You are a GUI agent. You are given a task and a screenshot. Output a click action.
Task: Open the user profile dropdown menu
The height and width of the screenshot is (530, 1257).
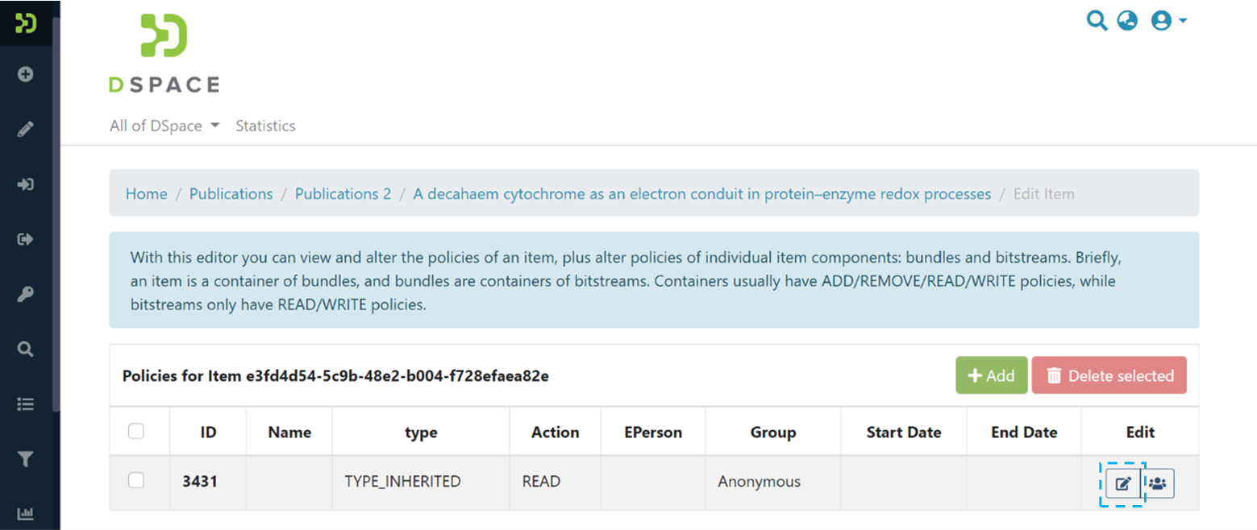click(1168, 21)
